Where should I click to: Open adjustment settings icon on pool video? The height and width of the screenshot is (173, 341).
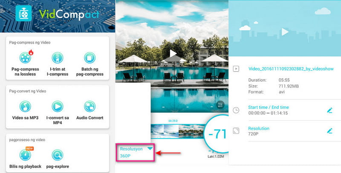[x=220, y=105]
